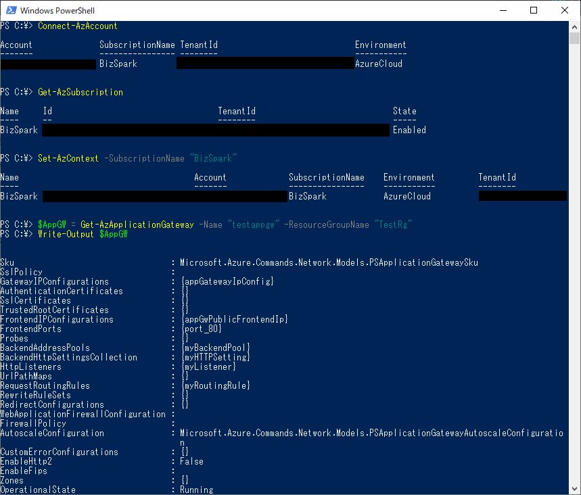Click the PSApplicationGatewaySku value in Sku row
This screenshot has height=495, width=581.
[x=329, y=262]
